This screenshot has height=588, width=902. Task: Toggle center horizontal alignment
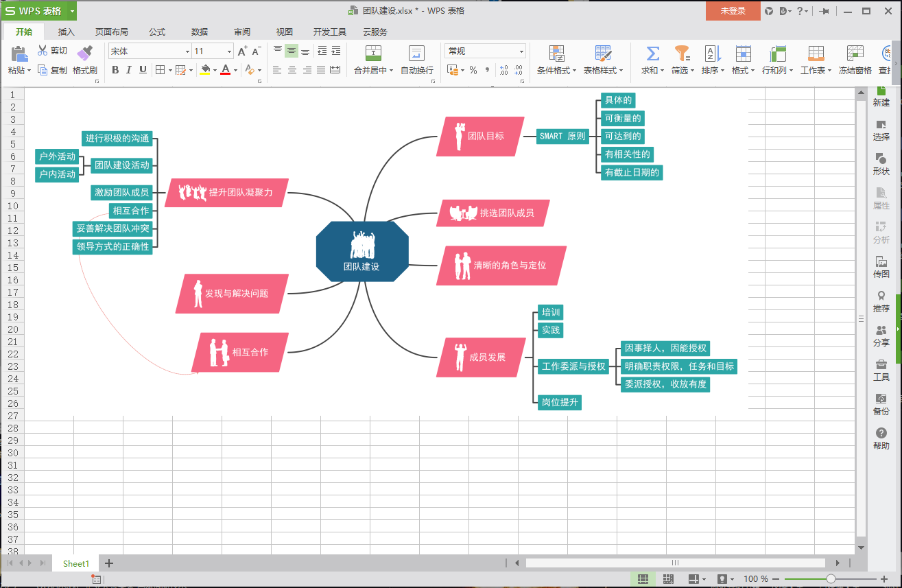point(292,70)
